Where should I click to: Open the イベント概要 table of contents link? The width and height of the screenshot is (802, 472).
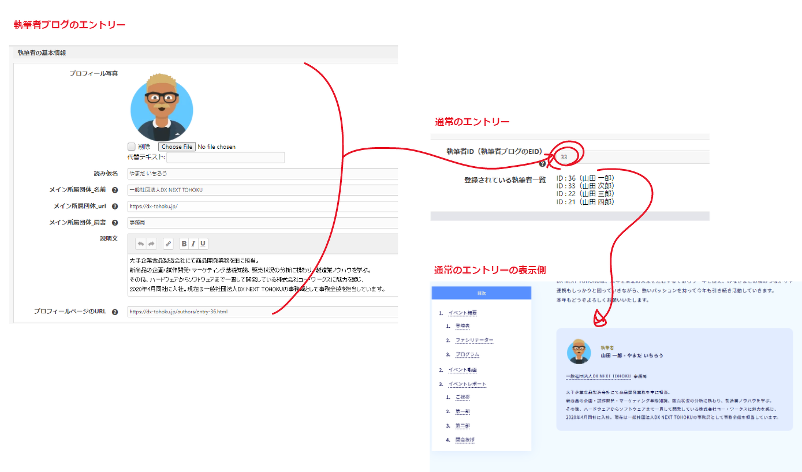coord(462,313)
